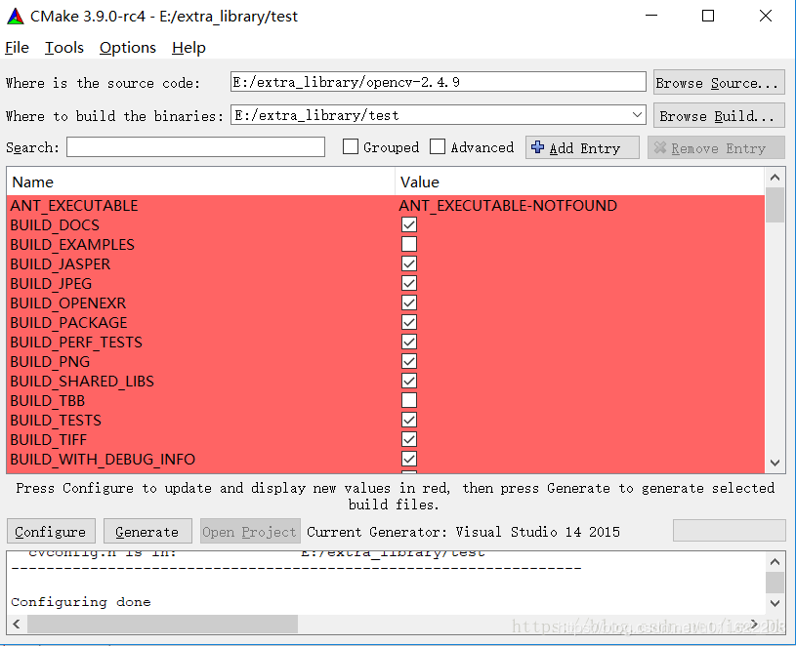Click the Add Entry button label
The height and width of the screenshot is (646, 796).
click(585, 148)
